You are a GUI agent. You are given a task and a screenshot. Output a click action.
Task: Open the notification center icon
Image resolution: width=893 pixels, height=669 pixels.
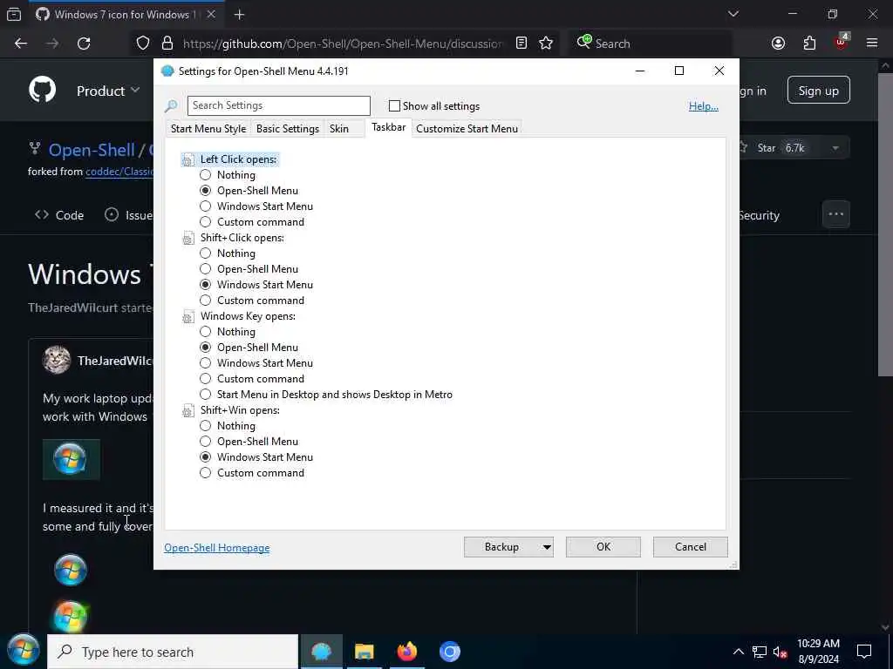(x=864, y=652)
